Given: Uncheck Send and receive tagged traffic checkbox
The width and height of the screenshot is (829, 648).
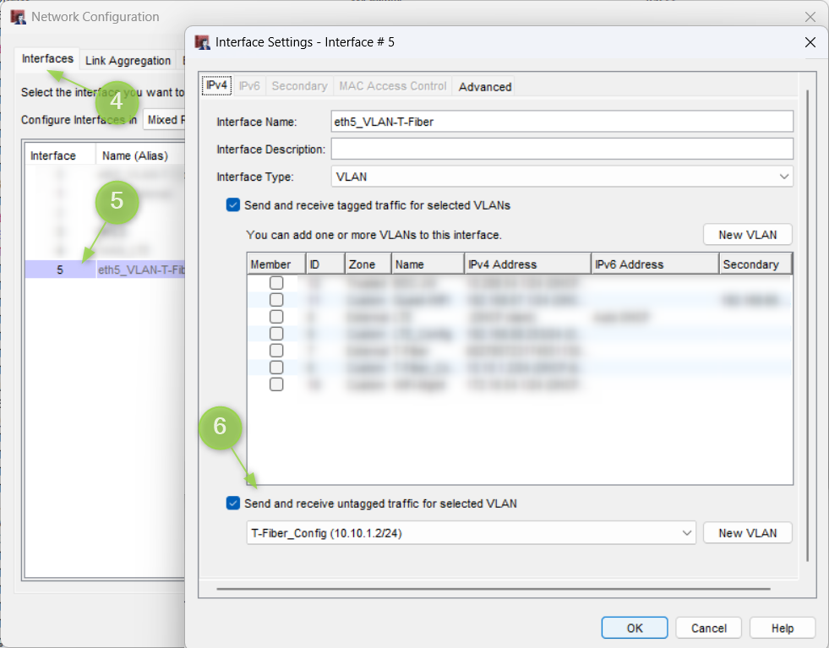Looking at the screenshot, I should (x=233, y=205).
